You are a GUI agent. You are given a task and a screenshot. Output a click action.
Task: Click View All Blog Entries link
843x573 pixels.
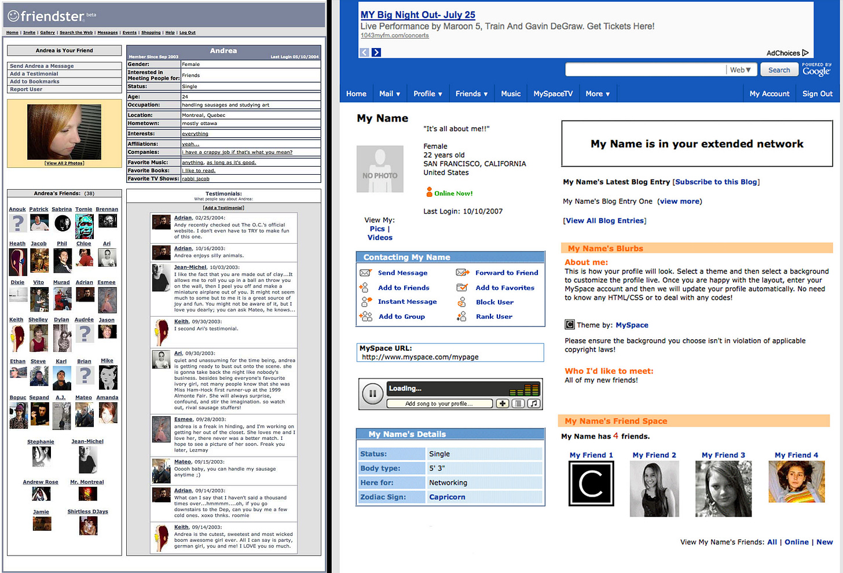click(x=604, y=221)
